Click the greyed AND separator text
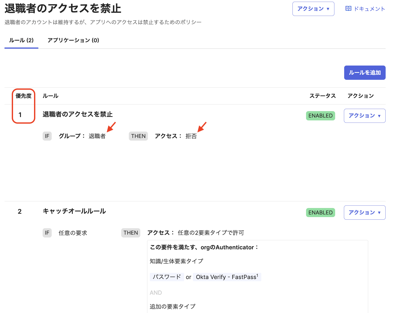This screenshot has height=313, width=393. [156, 293]
